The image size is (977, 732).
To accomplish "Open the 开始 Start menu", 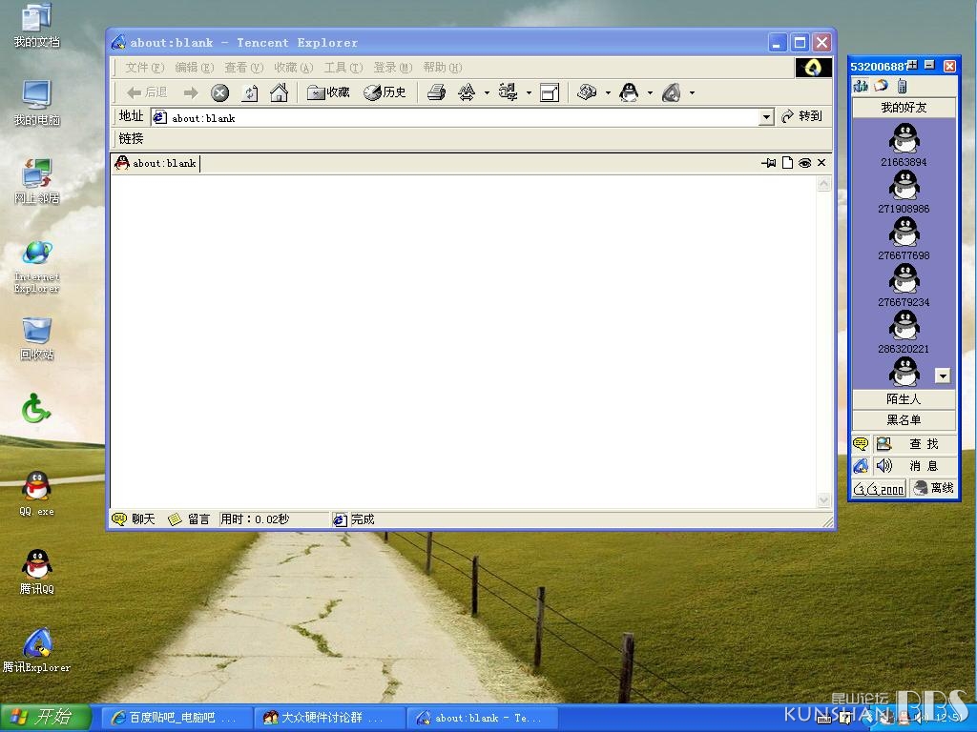I will point(45,718).
